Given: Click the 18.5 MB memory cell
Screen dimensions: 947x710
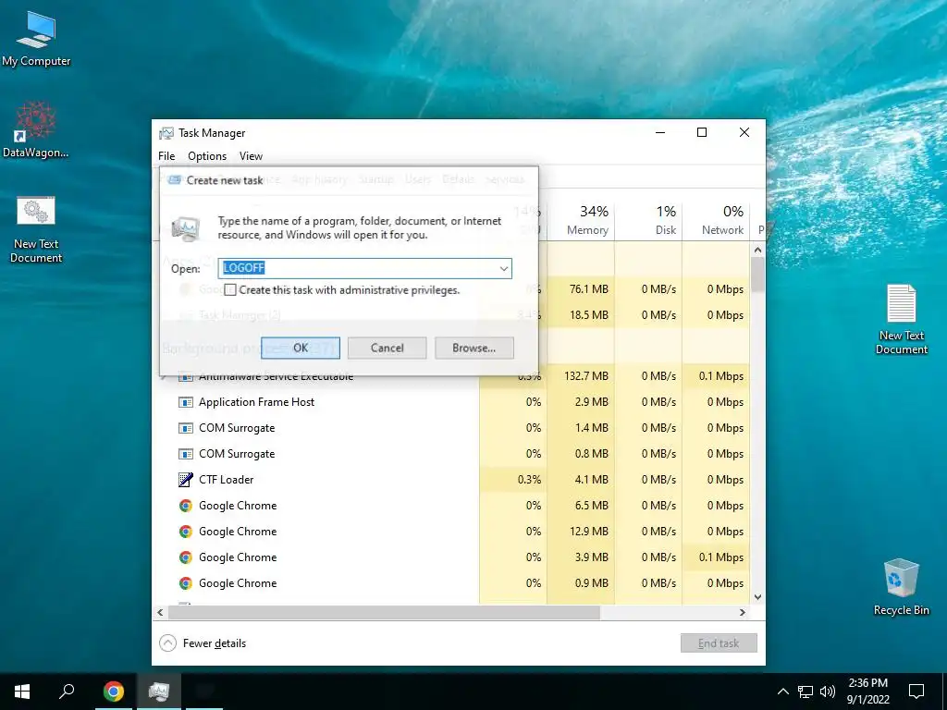Looking at the screenshot, I should tap(581, 315).
